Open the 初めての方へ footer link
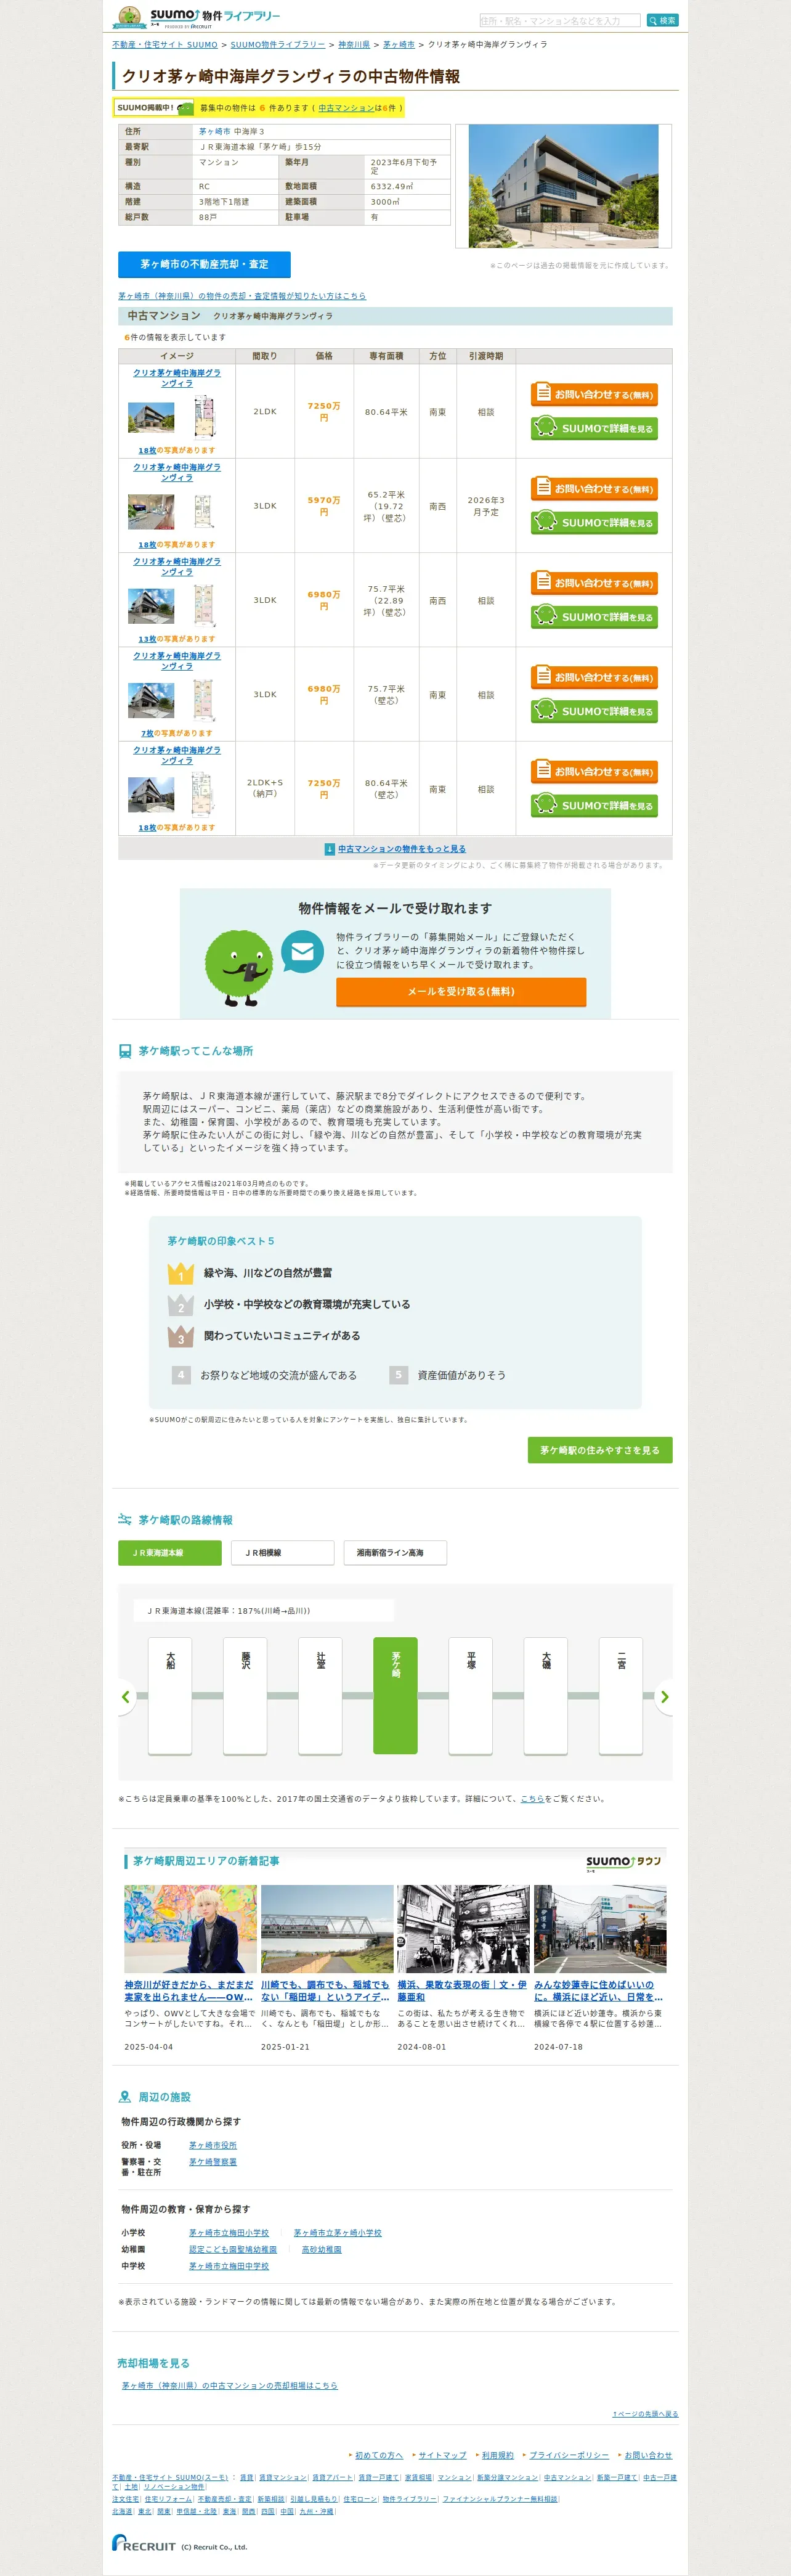The width and height of the screenshot is (791, 2576). tap(379, 2455)
